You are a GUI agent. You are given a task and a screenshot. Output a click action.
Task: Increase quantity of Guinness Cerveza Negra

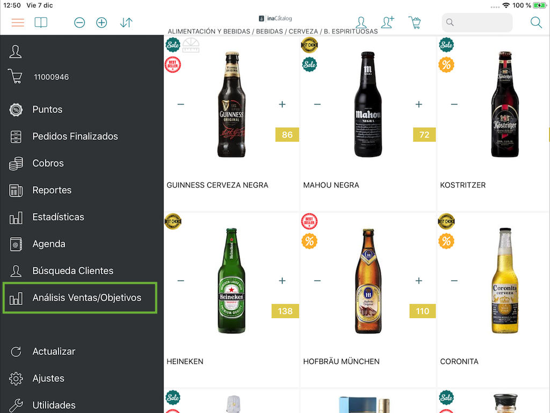click(x=282, y=104)
